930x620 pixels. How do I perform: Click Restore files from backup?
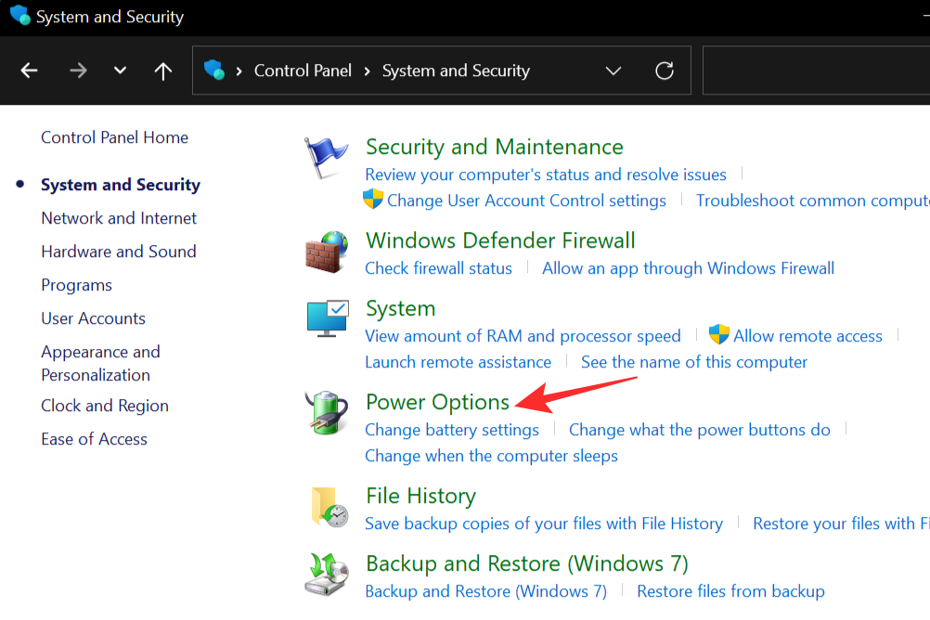point(730,591)
